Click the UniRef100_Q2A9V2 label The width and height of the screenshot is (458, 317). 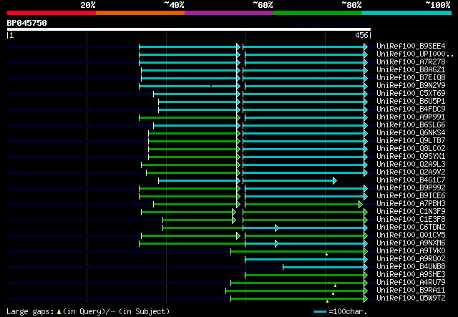point(411,172)
